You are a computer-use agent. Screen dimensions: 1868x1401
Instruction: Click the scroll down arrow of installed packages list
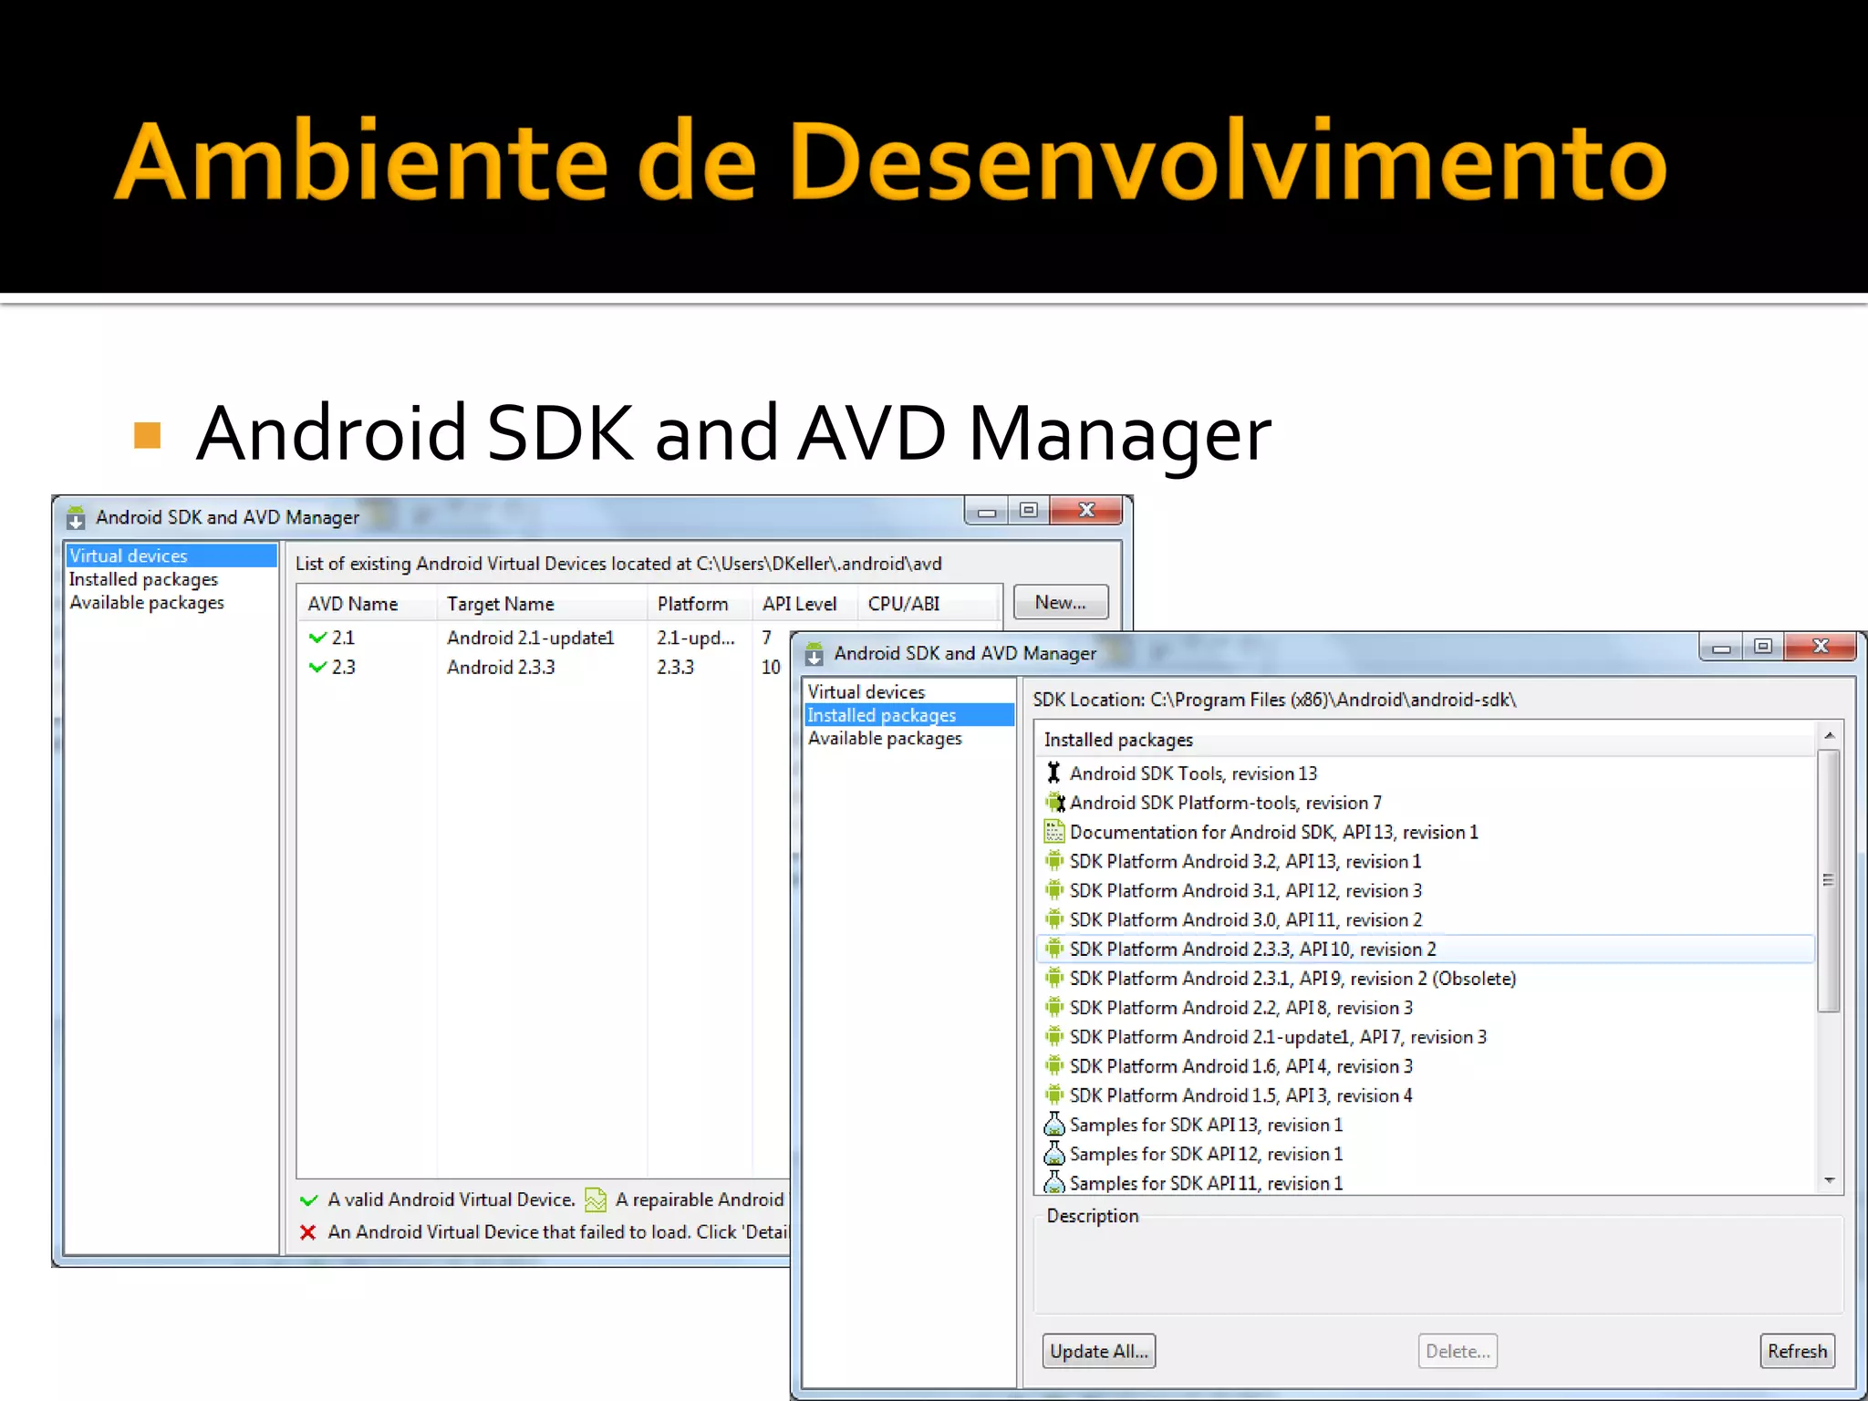click(1829, 1180)
